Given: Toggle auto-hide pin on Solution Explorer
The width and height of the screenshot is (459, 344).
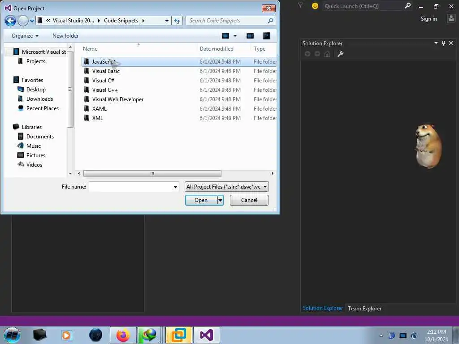Looking at the screenshot, I should (x=443, y=43).
